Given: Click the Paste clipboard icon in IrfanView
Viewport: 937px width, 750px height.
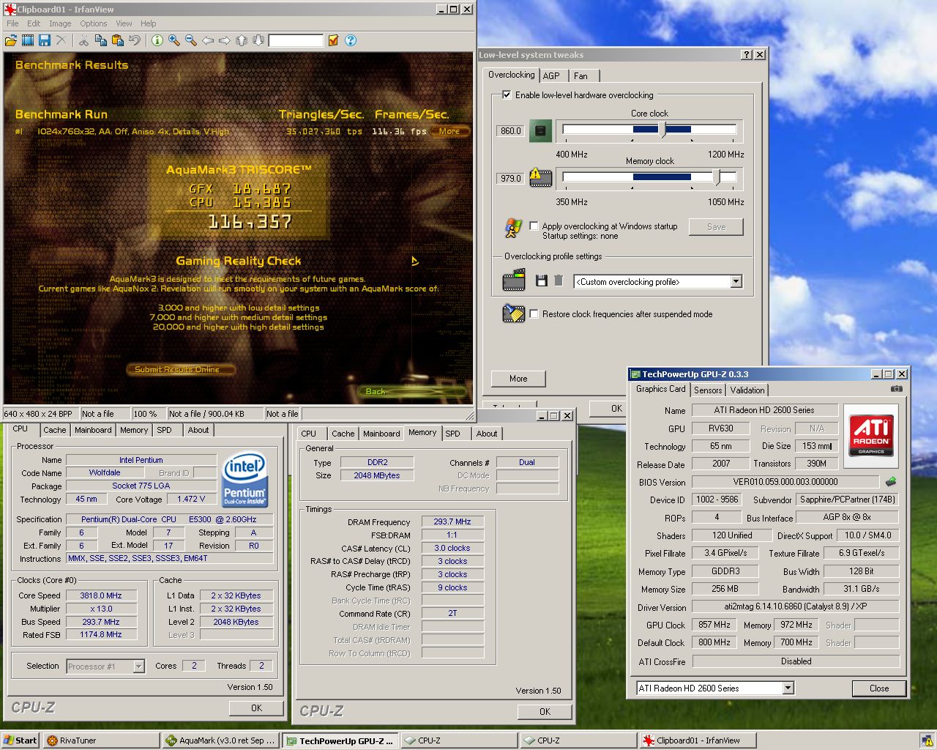Looking at the screenshot, I should (117, 40).
